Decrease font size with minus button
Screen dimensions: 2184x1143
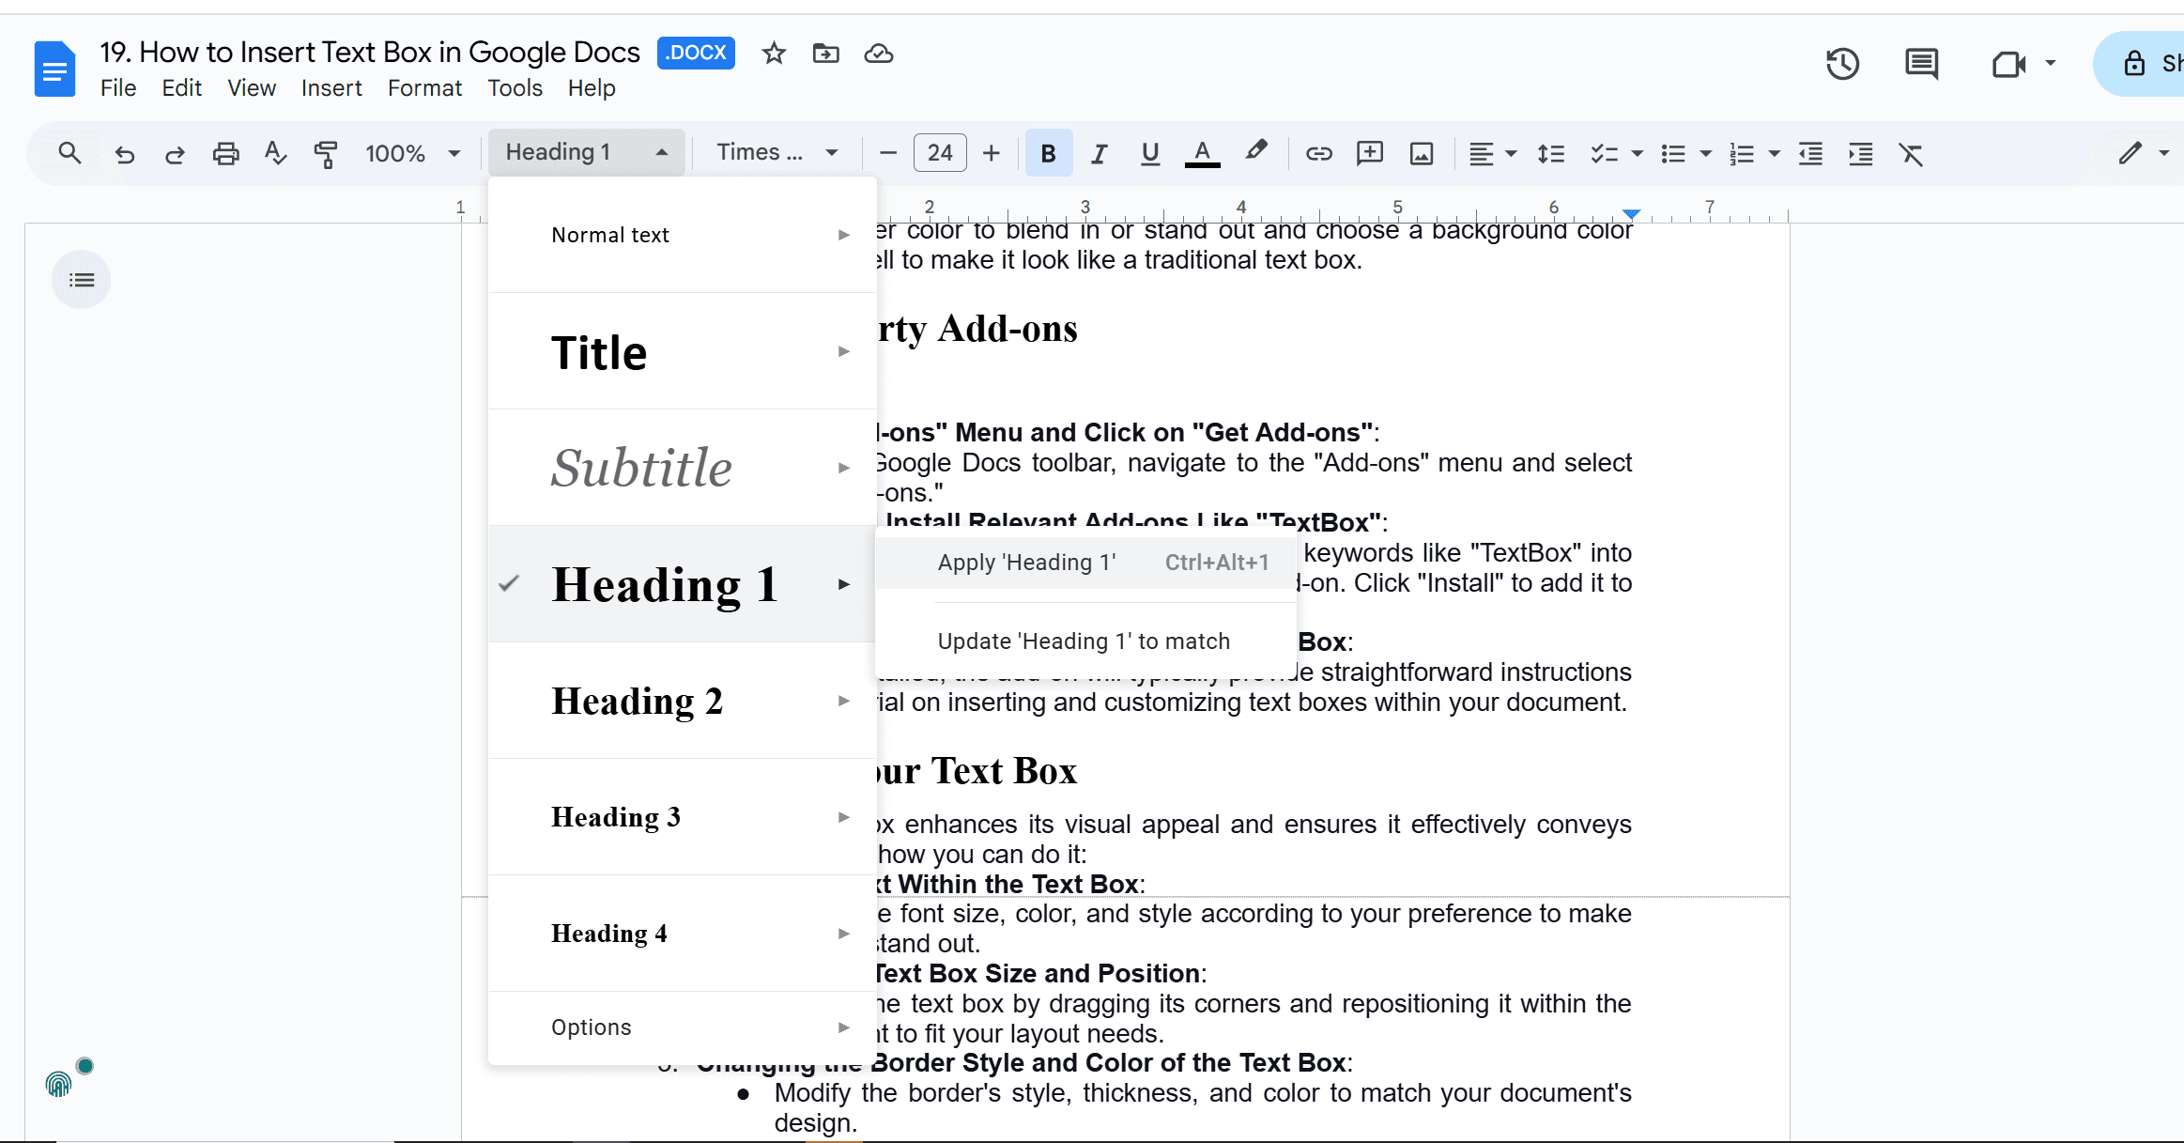point(888,153)
